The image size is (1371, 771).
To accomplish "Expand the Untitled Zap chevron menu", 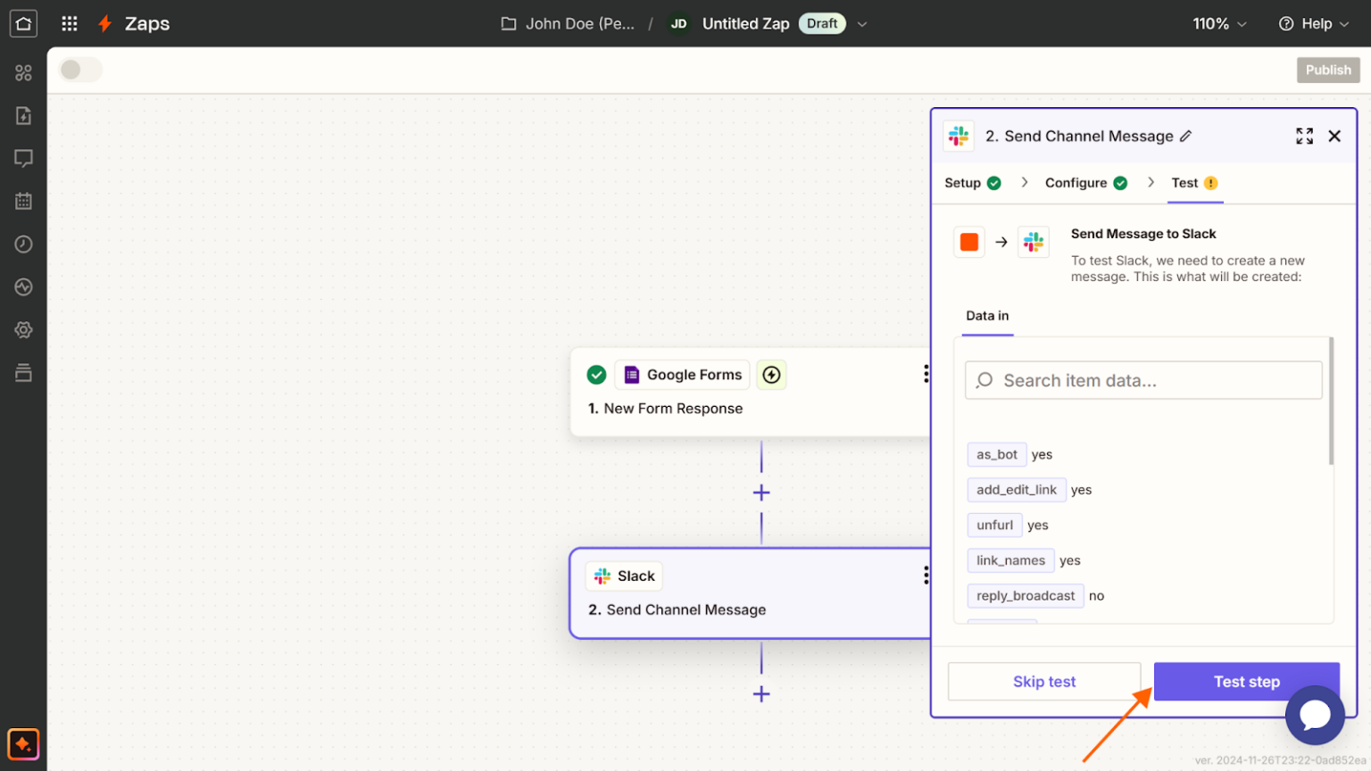I will [x=861, y=23].
